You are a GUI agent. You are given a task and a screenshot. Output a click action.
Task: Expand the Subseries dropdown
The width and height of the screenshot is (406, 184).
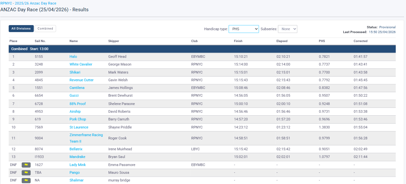(x=287, y=29)
